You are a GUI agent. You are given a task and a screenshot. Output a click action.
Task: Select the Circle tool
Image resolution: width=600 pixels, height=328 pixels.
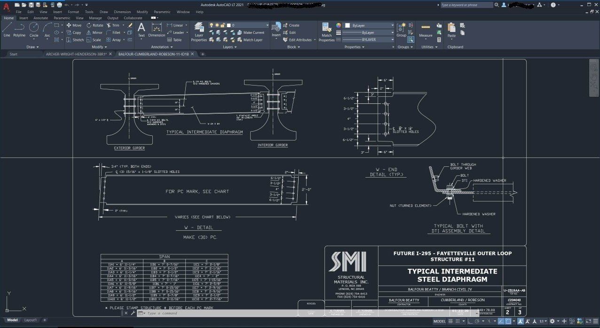34,29
